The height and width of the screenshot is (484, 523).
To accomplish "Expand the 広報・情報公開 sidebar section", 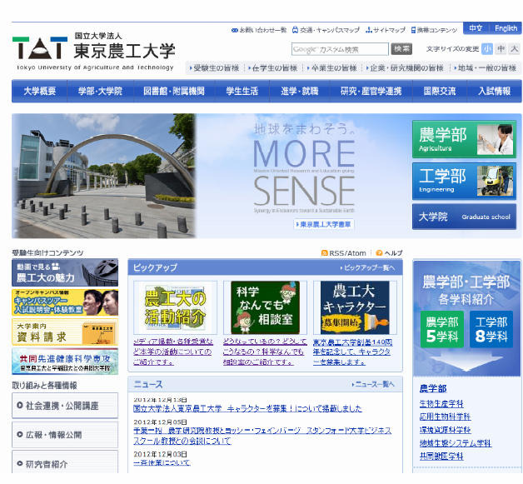I will [x=65, y=435].
